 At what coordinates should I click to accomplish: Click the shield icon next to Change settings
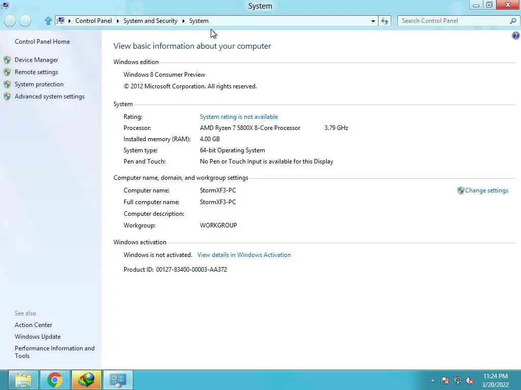460,190
